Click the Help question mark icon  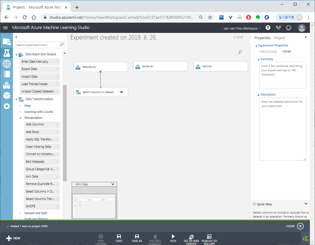click(268, 28)
